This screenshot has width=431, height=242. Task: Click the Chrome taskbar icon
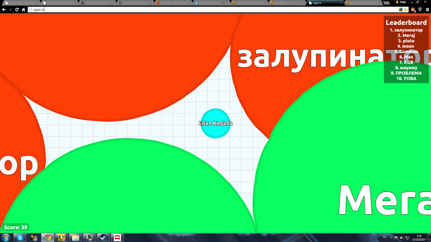point(48,238)
